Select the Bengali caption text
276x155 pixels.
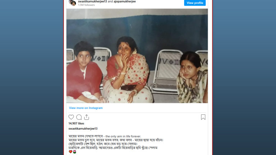pyautogui.click(x=116, y=142)
